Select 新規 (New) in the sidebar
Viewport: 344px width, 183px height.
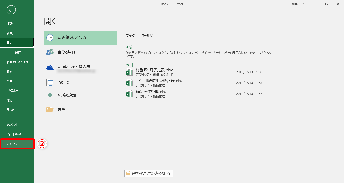tap(17, 33)
